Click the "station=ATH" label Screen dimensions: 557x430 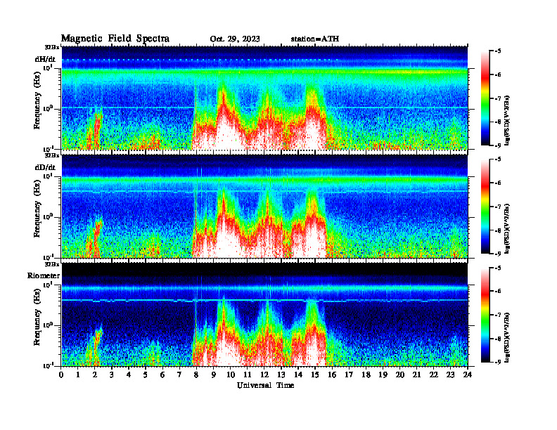315,39
